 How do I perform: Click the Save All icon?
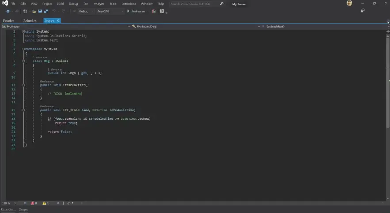click(46, 11)
